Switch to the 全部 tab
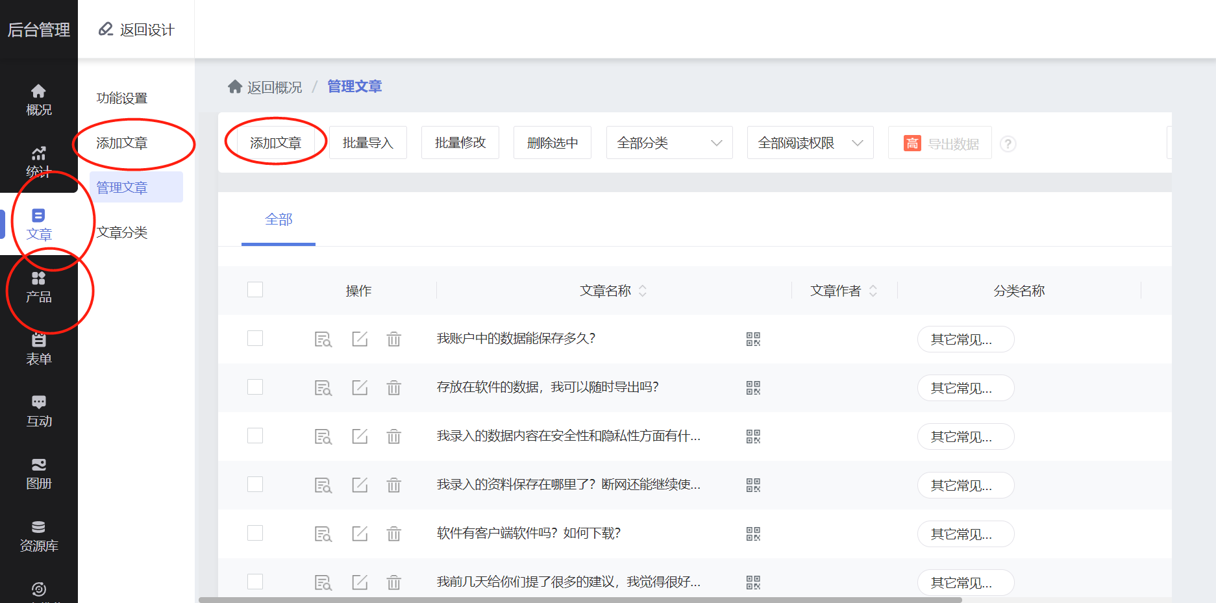The image size is (1216, 603). pos(278,220)
